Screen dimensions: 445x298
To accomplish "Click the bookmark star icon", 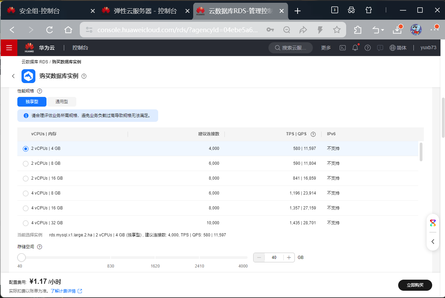I will [x=337, y=30].
